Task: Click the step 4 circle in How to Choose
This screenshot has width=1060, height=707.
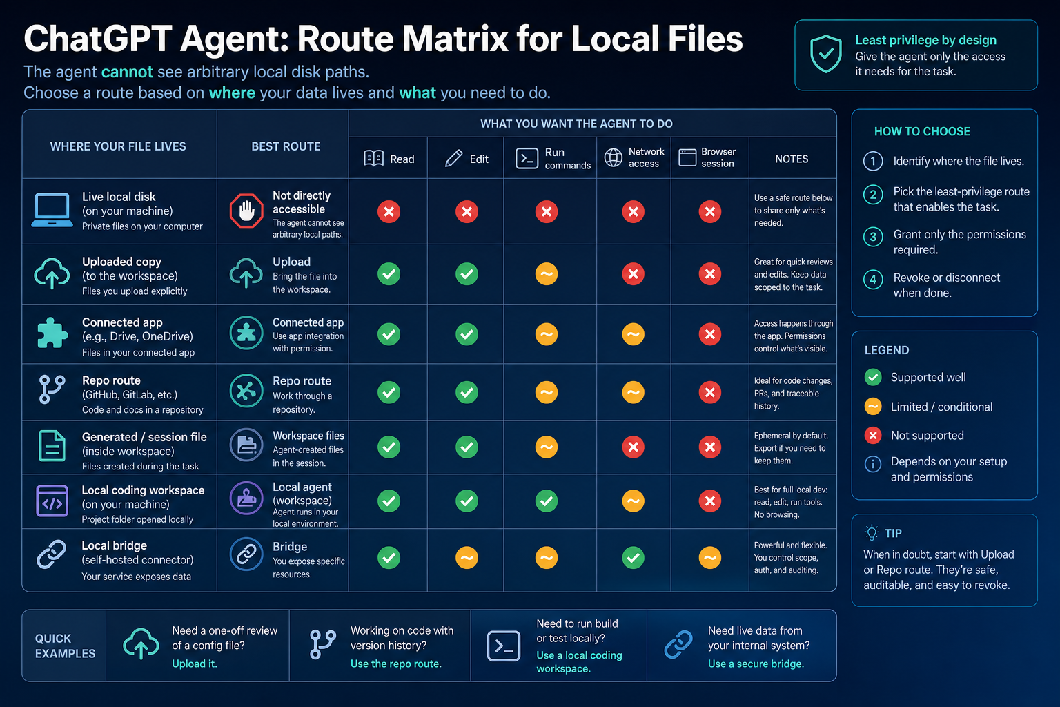Action: tap(873, 280)
